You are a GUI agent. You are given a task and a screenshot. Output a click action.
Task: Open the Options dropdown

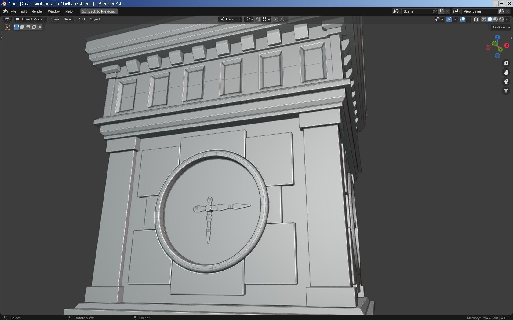(x=501, y=27)
